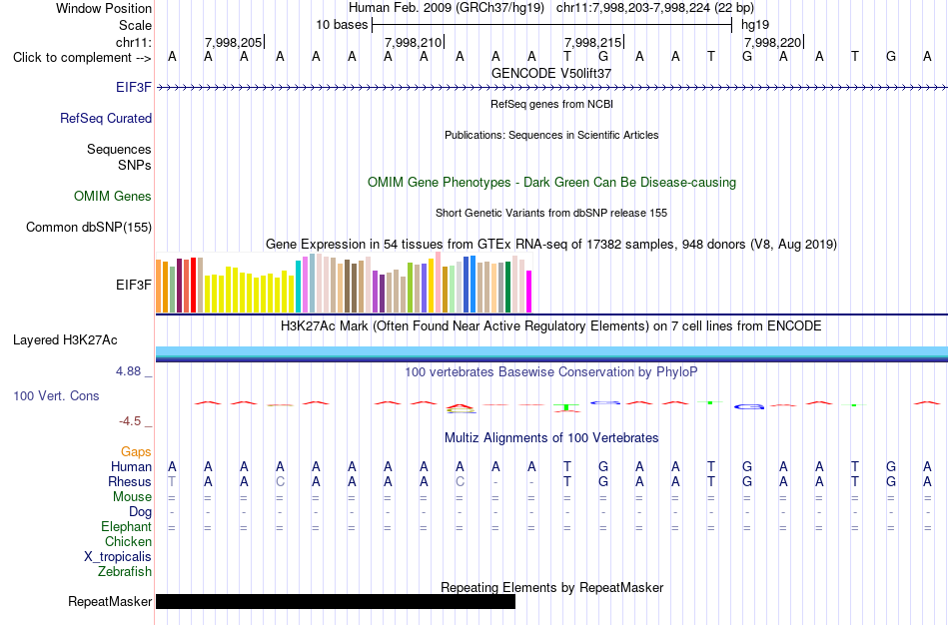Click 'Multiz Alignments of 100 Vertebrates' title
This screenshot has height=625, width=949.
(x=551, y=437)
